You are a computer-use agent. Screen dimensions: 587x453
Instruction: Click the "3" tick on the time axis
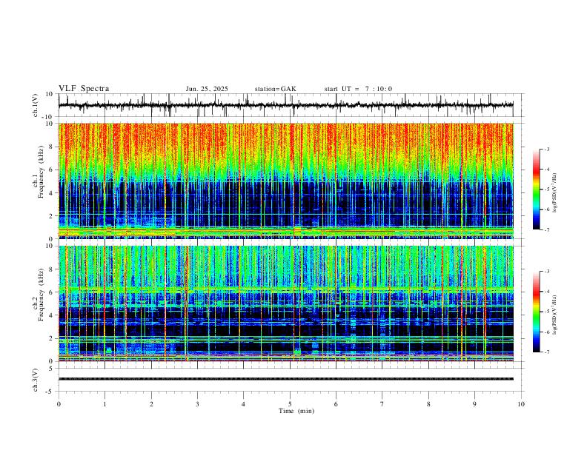[x=197, y=404]
